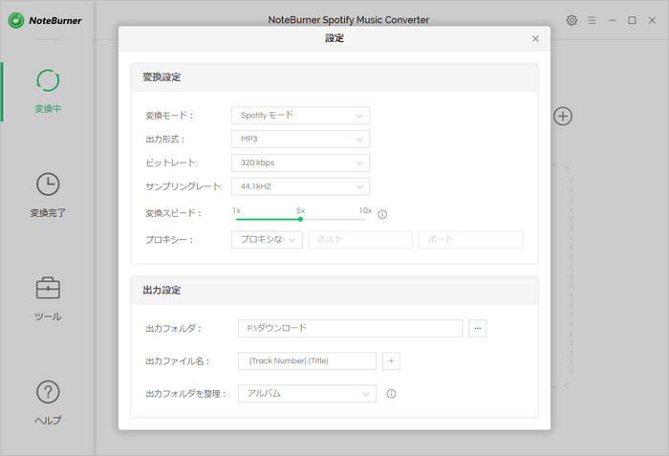Click the 変換モード label

point(169,116)
